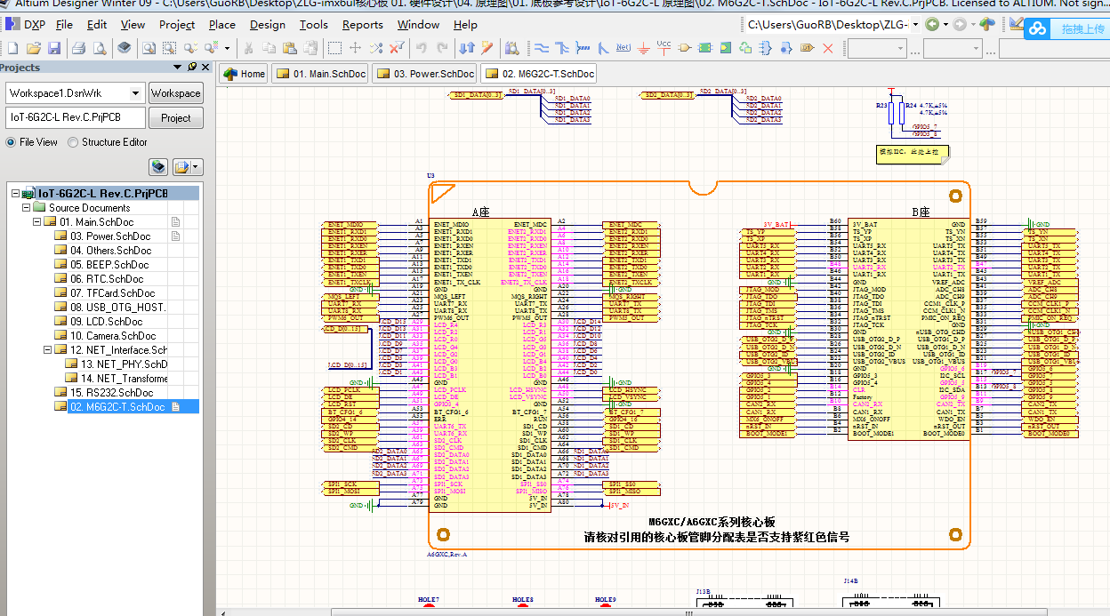Switch to the 01. Main.SchDoc tab
1110x616 pixels.
321,74
